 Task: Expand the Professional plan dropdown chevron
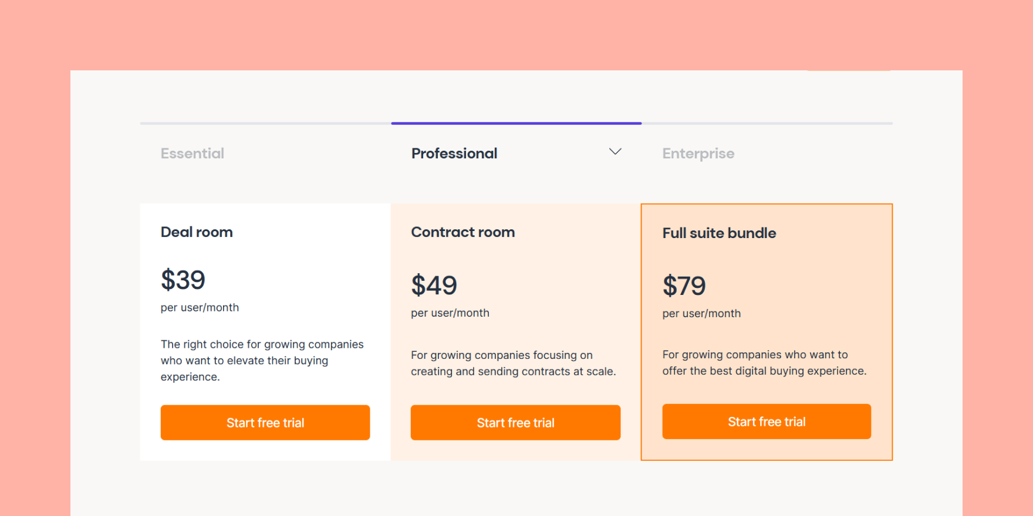pos(615,152)
